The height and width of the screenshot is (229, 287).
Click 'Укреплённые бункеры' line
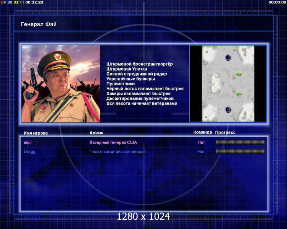point(131,79)
